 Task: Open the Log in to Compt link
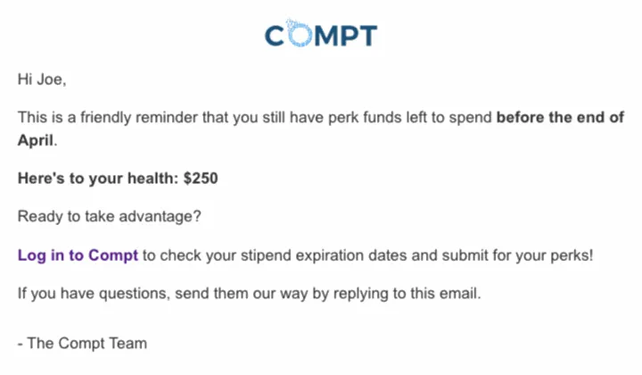(78, 255)
